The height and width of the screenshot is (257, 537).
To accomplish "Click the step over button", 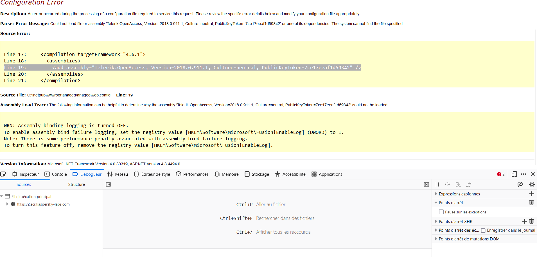I will point(448,184).
